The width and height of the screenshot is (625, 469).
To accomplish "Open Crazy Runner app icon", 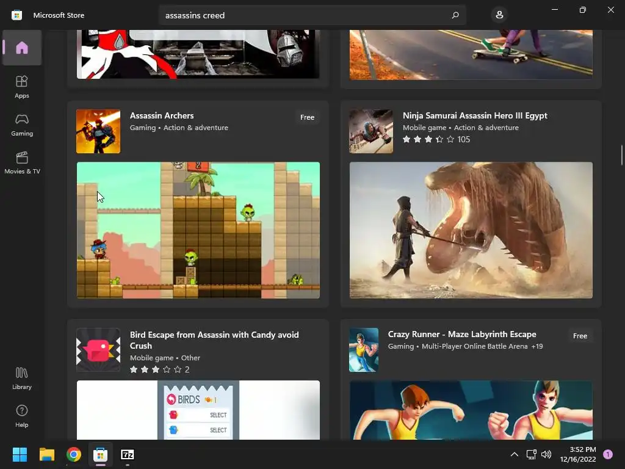I will tap(364, 350).
